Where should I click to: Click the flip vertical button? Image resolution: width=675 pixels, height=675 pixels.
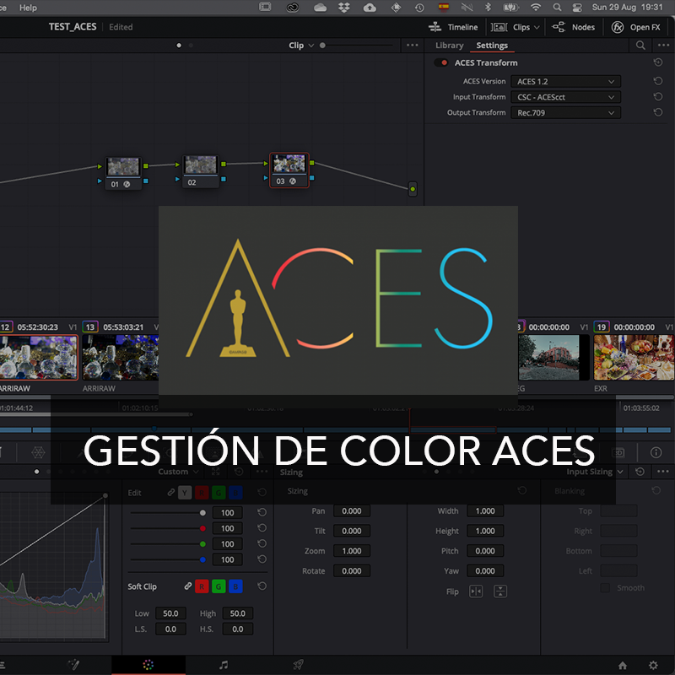pos(499,591)
